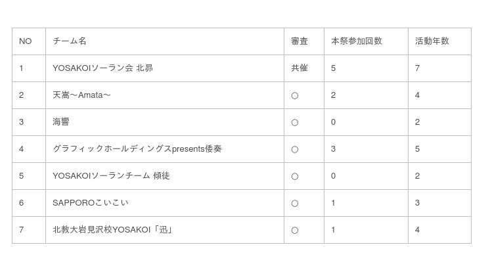Click the circle mark in 天嵩～Amata～ row
Viewport: 486px width, 270px height.
[295, 96]
